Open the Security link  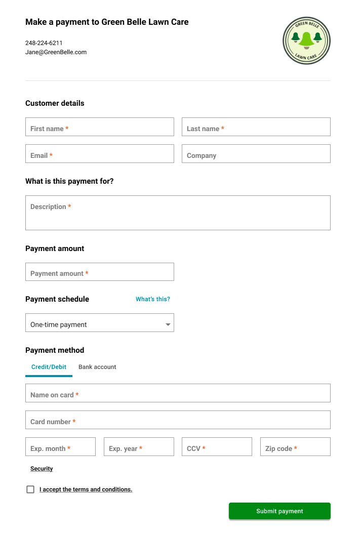click(42, 469)
